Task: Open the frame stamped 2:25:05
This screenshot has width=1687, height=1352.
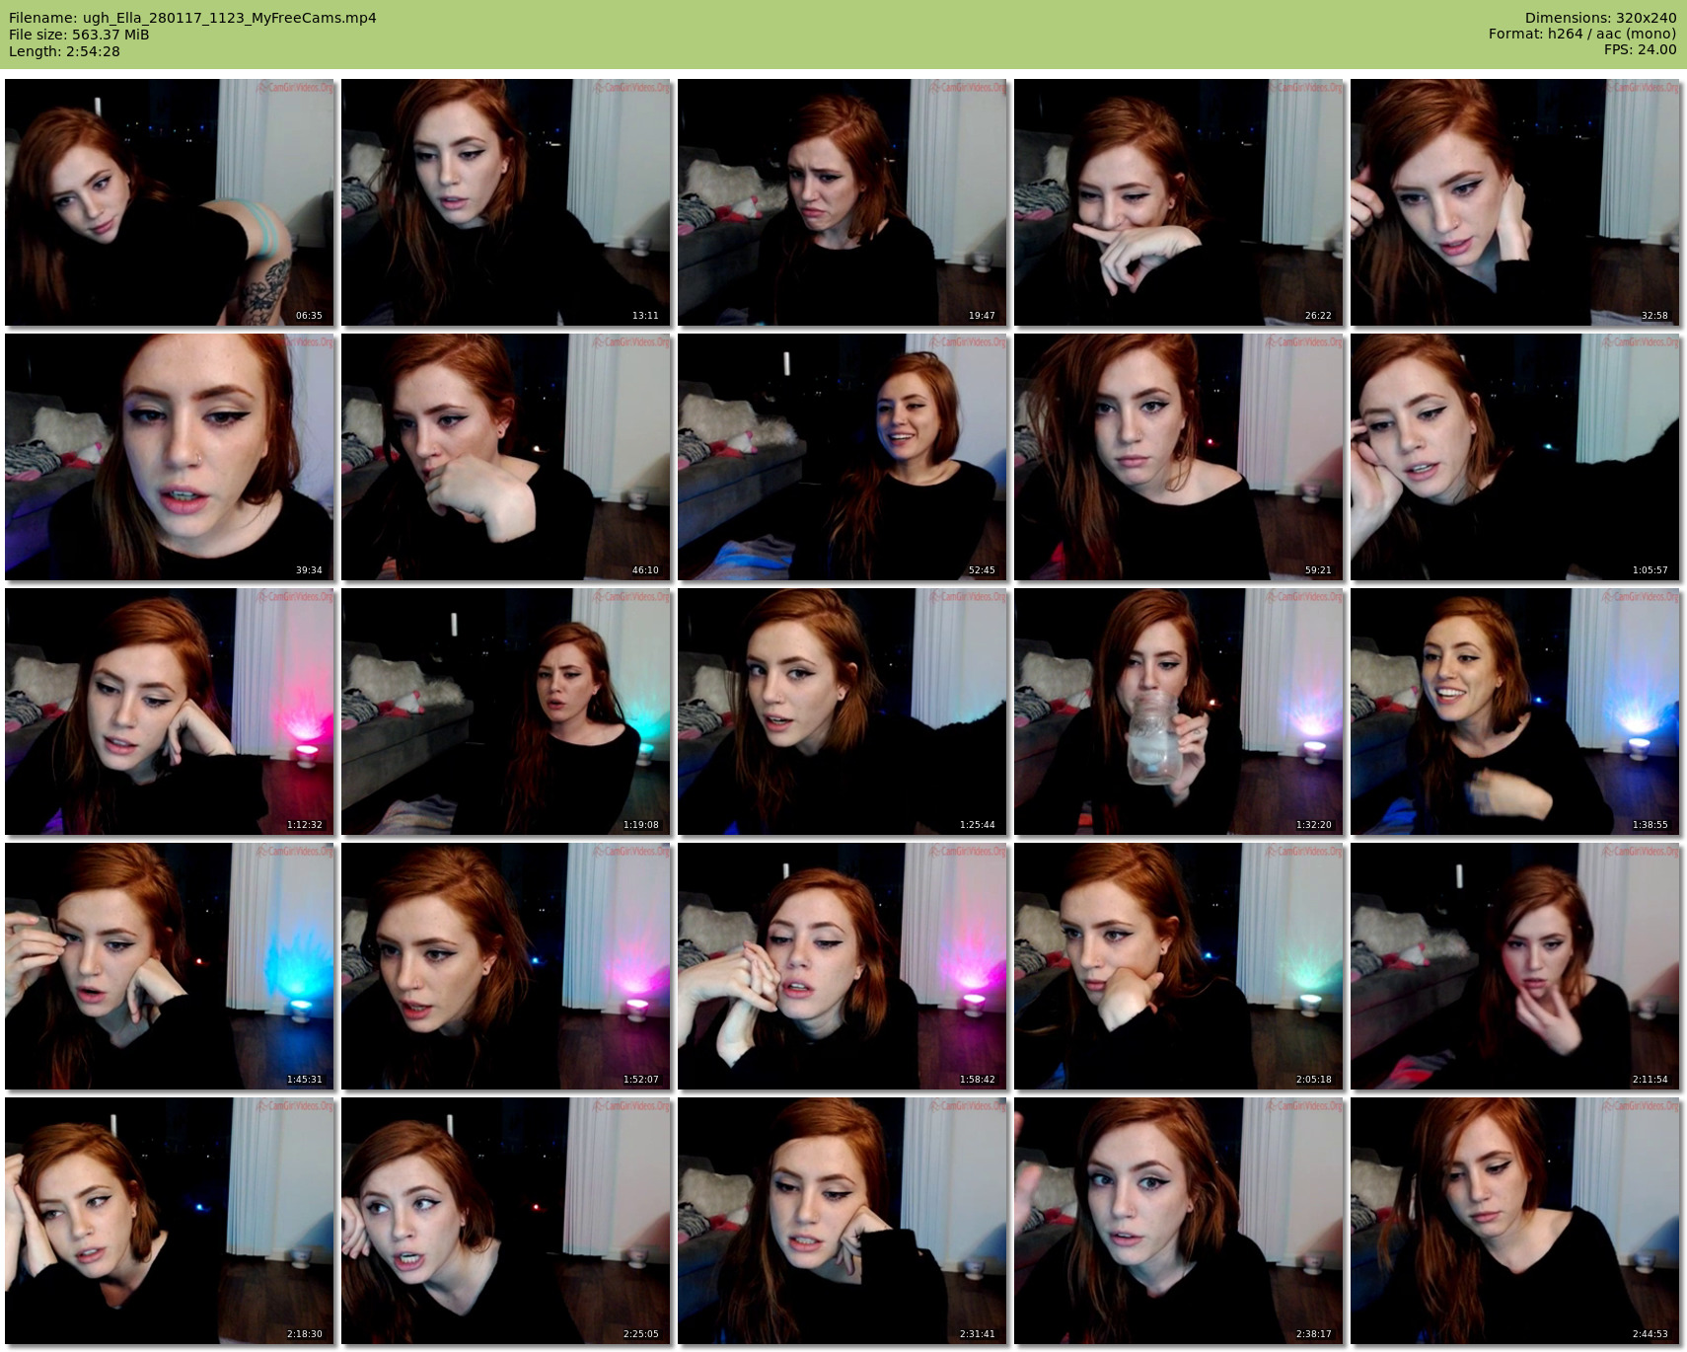Action: (x=506, y=1221)
